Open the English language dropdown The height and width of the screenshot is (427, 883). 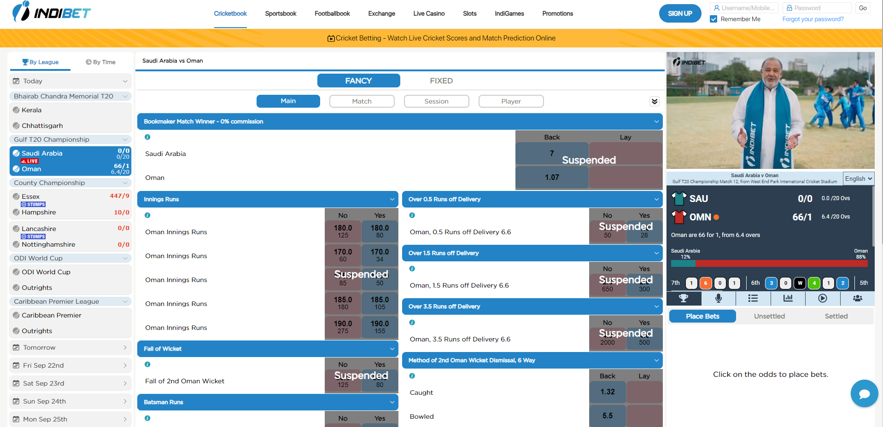(859, 179)
